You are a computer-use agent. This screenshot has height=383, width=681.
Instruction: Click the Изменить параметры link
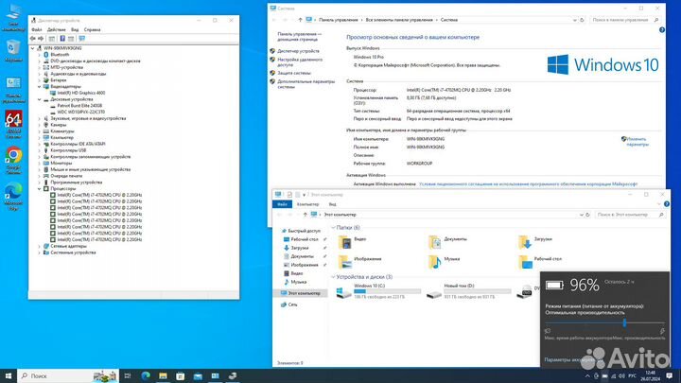tap(637, 142)
